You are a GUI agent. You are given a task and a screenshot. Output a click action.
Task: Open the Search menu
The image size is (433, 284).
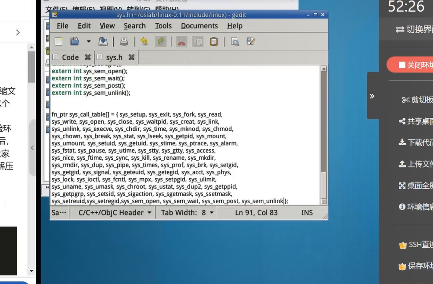(134, 26)
